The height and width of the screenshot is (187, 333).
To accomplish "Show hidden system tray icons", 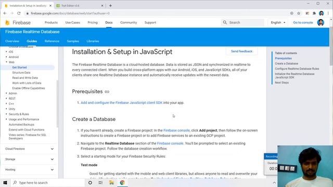I will [274, 182].
